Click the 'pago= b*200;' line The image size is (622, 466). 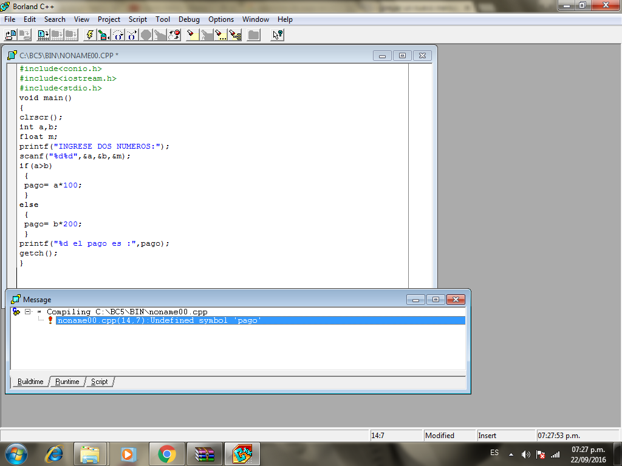(53, 224)
